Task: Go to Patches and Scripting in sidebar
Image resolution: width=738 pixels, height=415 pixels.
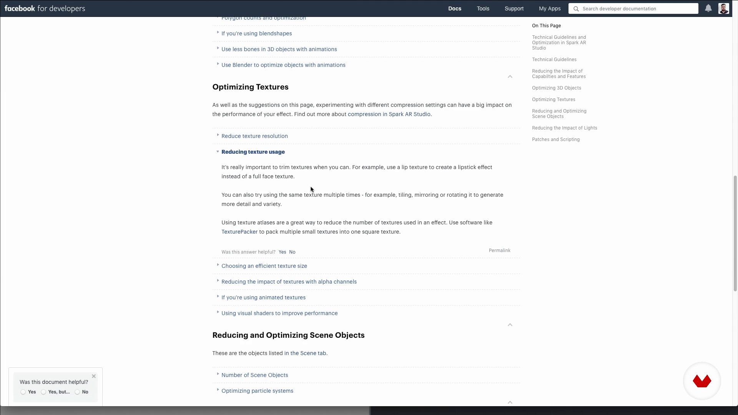Action: click(556, 139)
